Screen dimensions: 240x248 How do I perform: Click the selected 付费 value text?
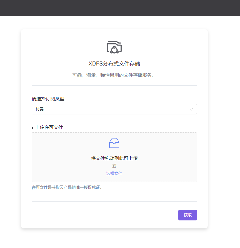(40, 109)
